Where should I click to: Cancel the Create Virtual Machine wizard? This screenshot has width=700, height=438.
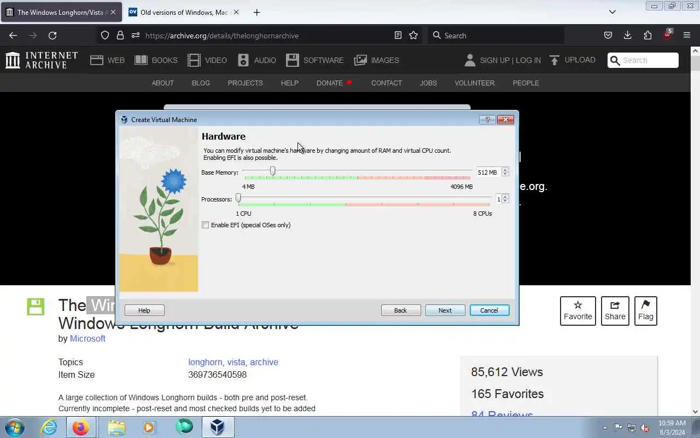[489, 310]
